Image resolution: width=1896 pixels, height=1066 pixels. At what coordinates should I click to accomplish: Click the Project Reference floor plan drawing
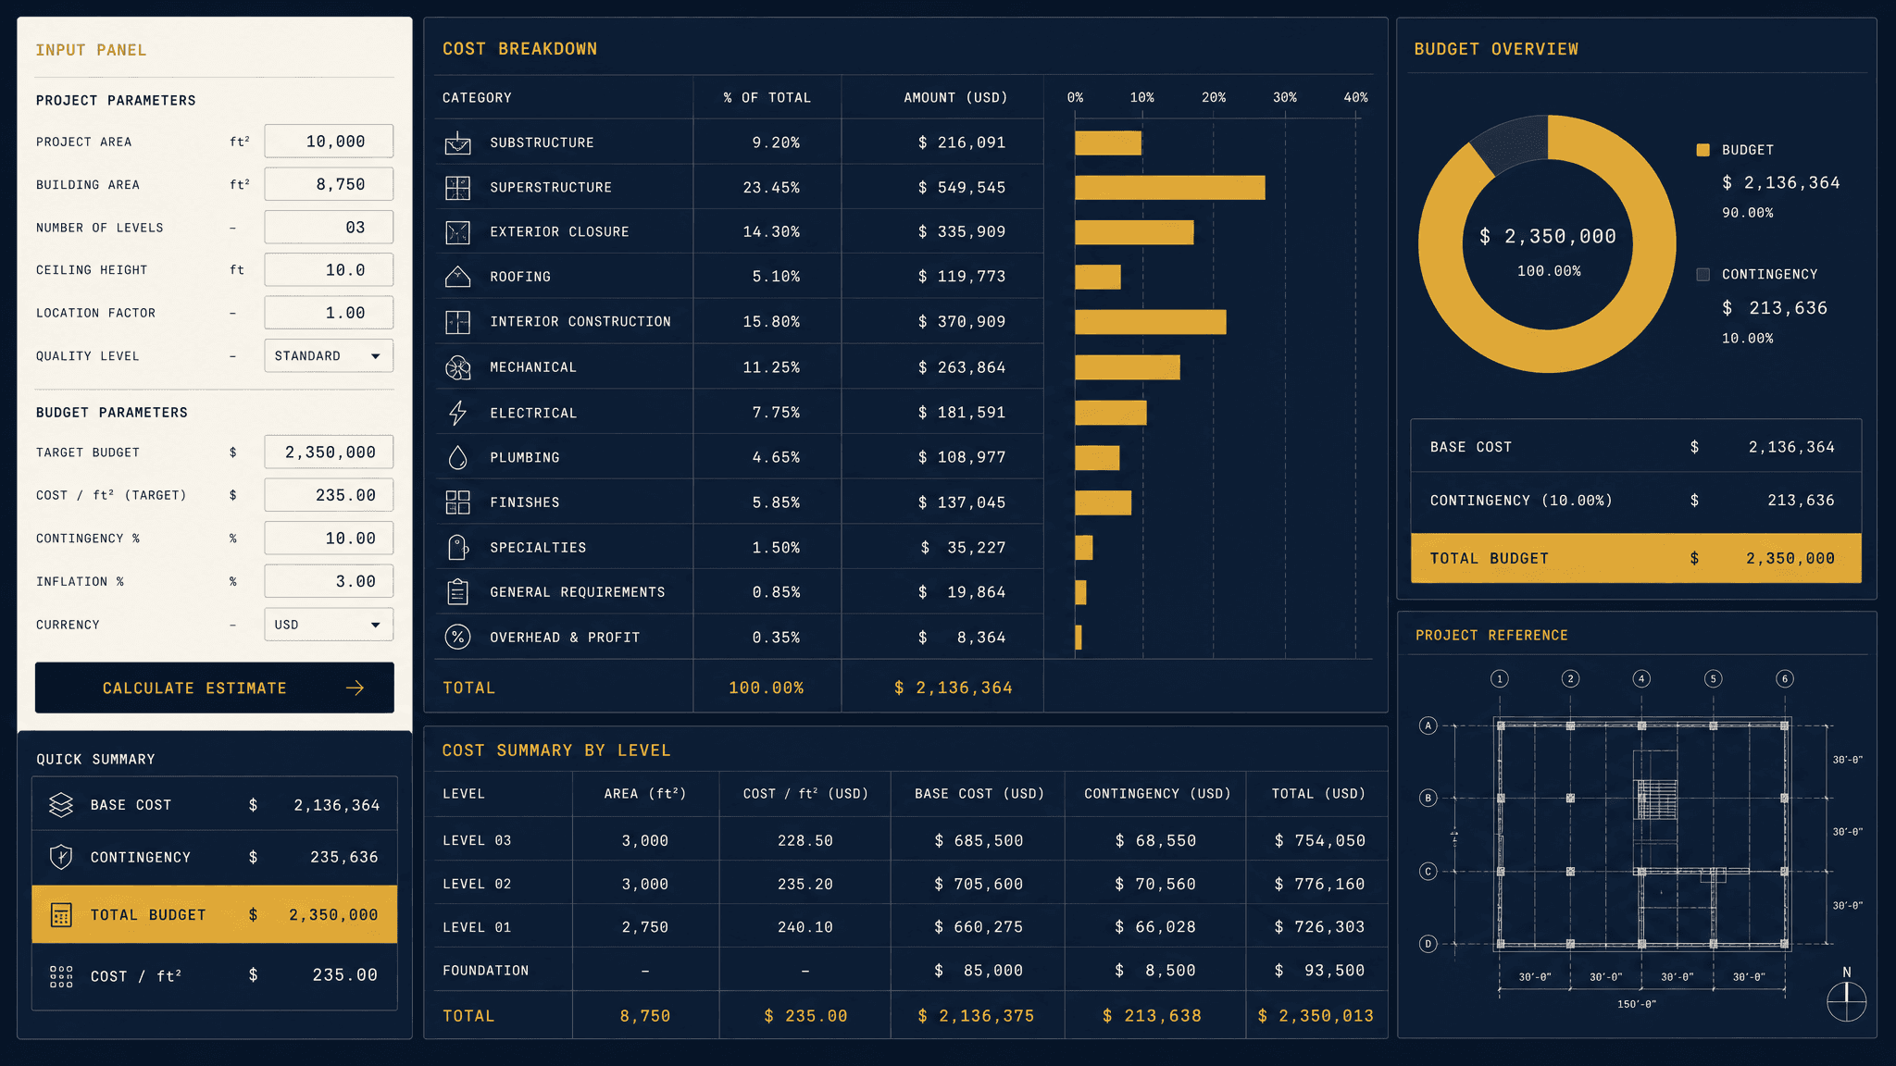coord(1641,834)
